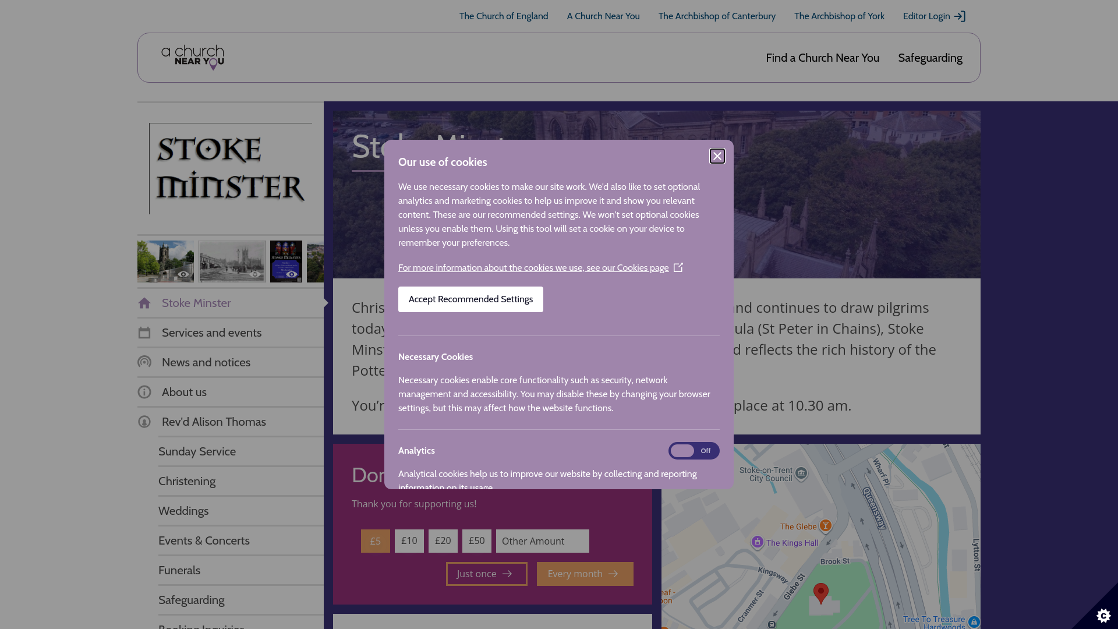
Task: Open Funerals sidebar link
Action: [x=241, y=570]
